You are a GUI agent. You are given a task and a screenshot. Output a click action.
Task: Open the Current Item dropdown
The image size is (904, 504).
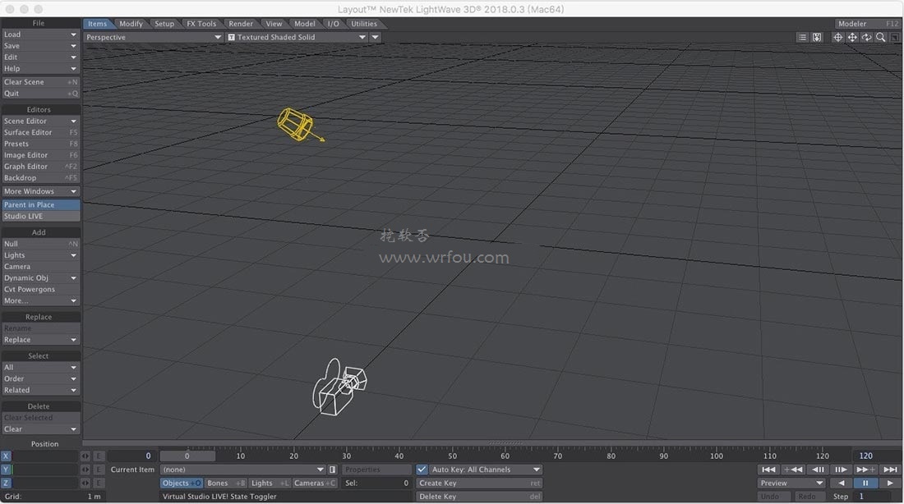(x=242, y=470)
